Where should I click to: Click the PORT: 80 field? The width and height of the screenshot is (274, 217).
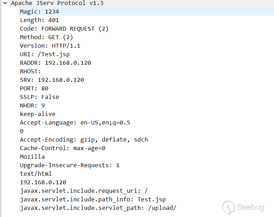pyautogui.click(x=34, y=89)
